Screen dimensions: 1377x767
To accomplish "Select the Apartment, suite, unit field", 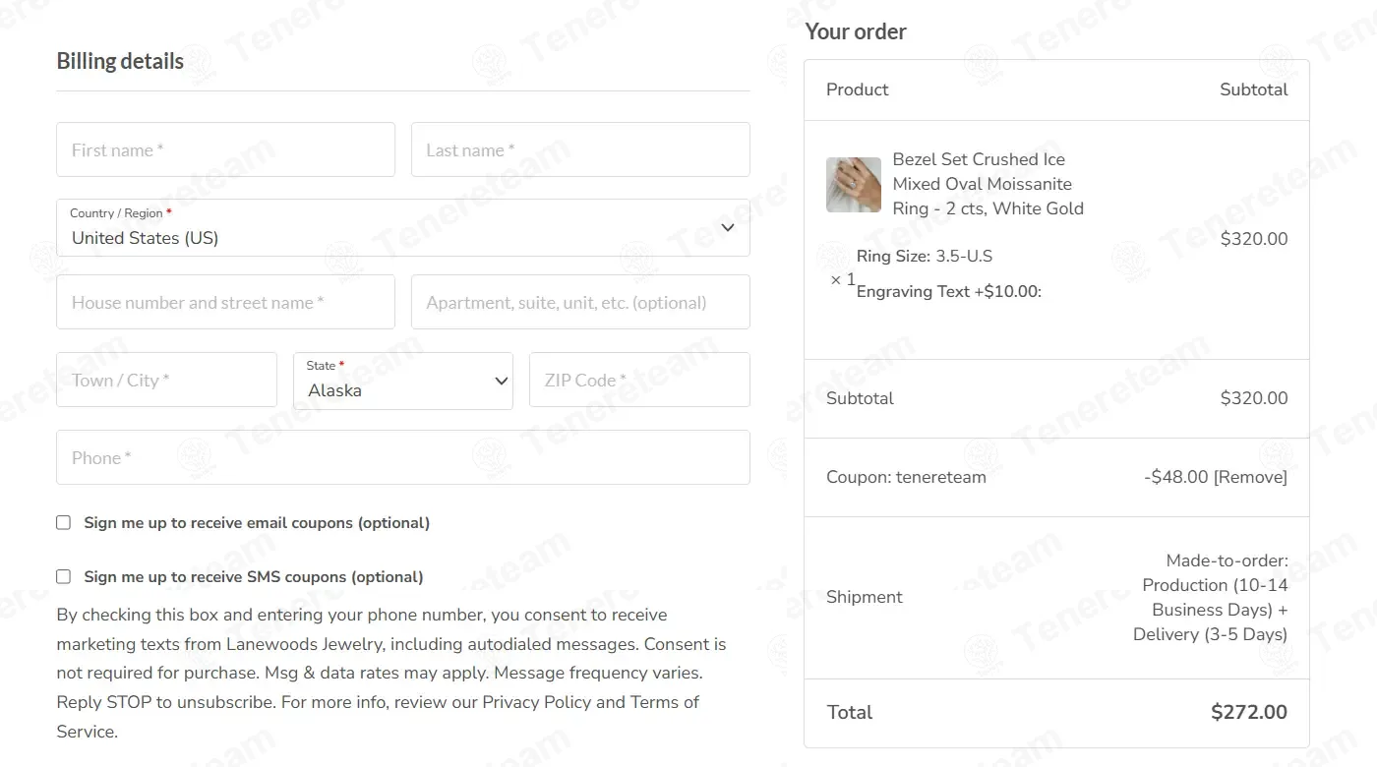I will (580, 302).
